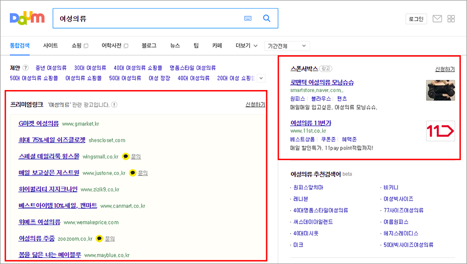This screenshot has width=467, height=264.
Task: Click the chat icon next to wingsmall.co.kr
Action: click(126, 157)
